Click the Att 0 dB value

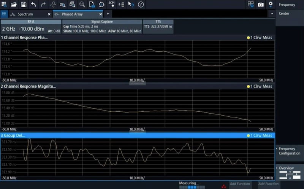54,31
